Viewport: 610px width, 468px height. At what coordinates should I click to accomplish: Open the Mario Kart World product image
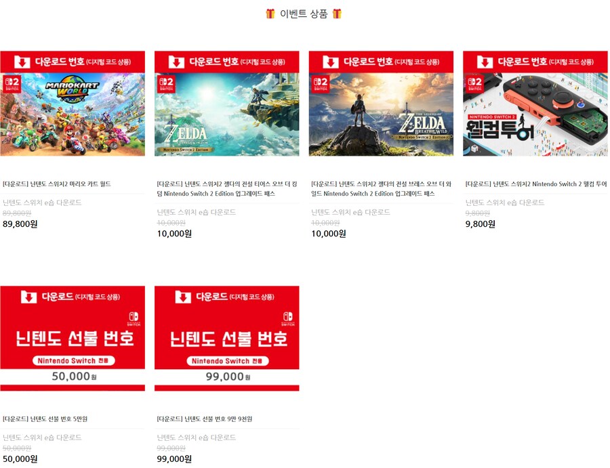[x=73, y=104]
